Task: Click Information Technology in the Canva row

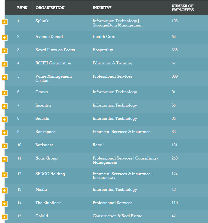Action: click(115, 92)
